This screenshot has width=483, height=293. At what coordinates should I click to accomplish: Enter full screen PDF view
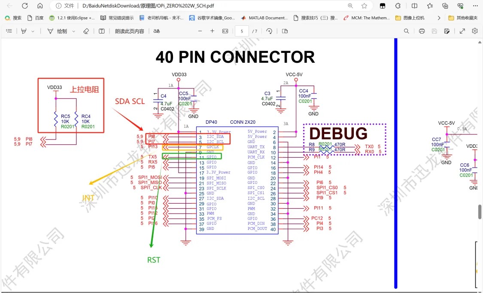(x=462, y=31)
